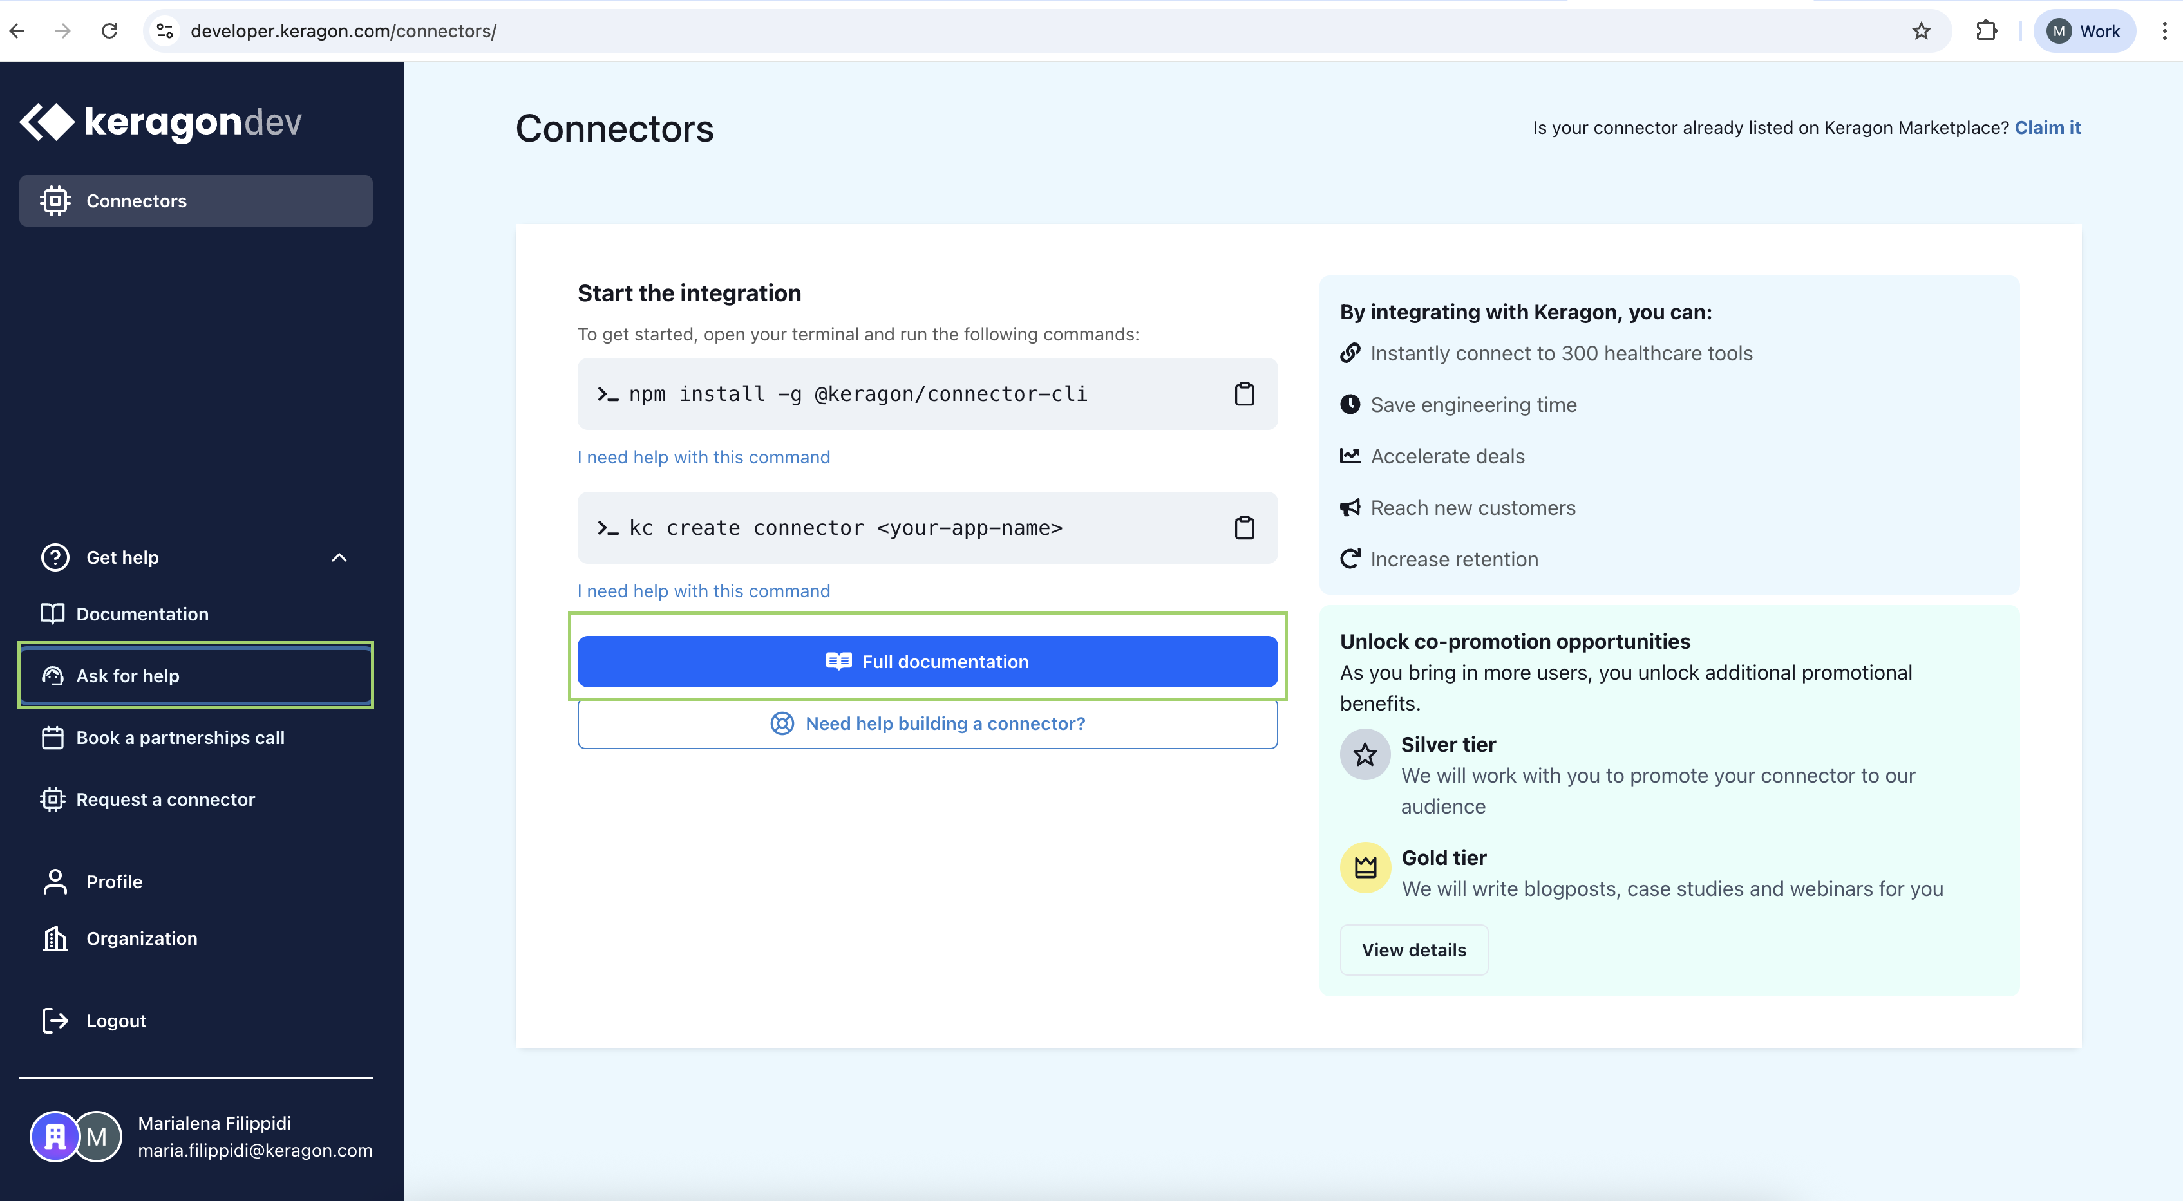
Task: Click the Claim it link
Action: coord(2047,128)
